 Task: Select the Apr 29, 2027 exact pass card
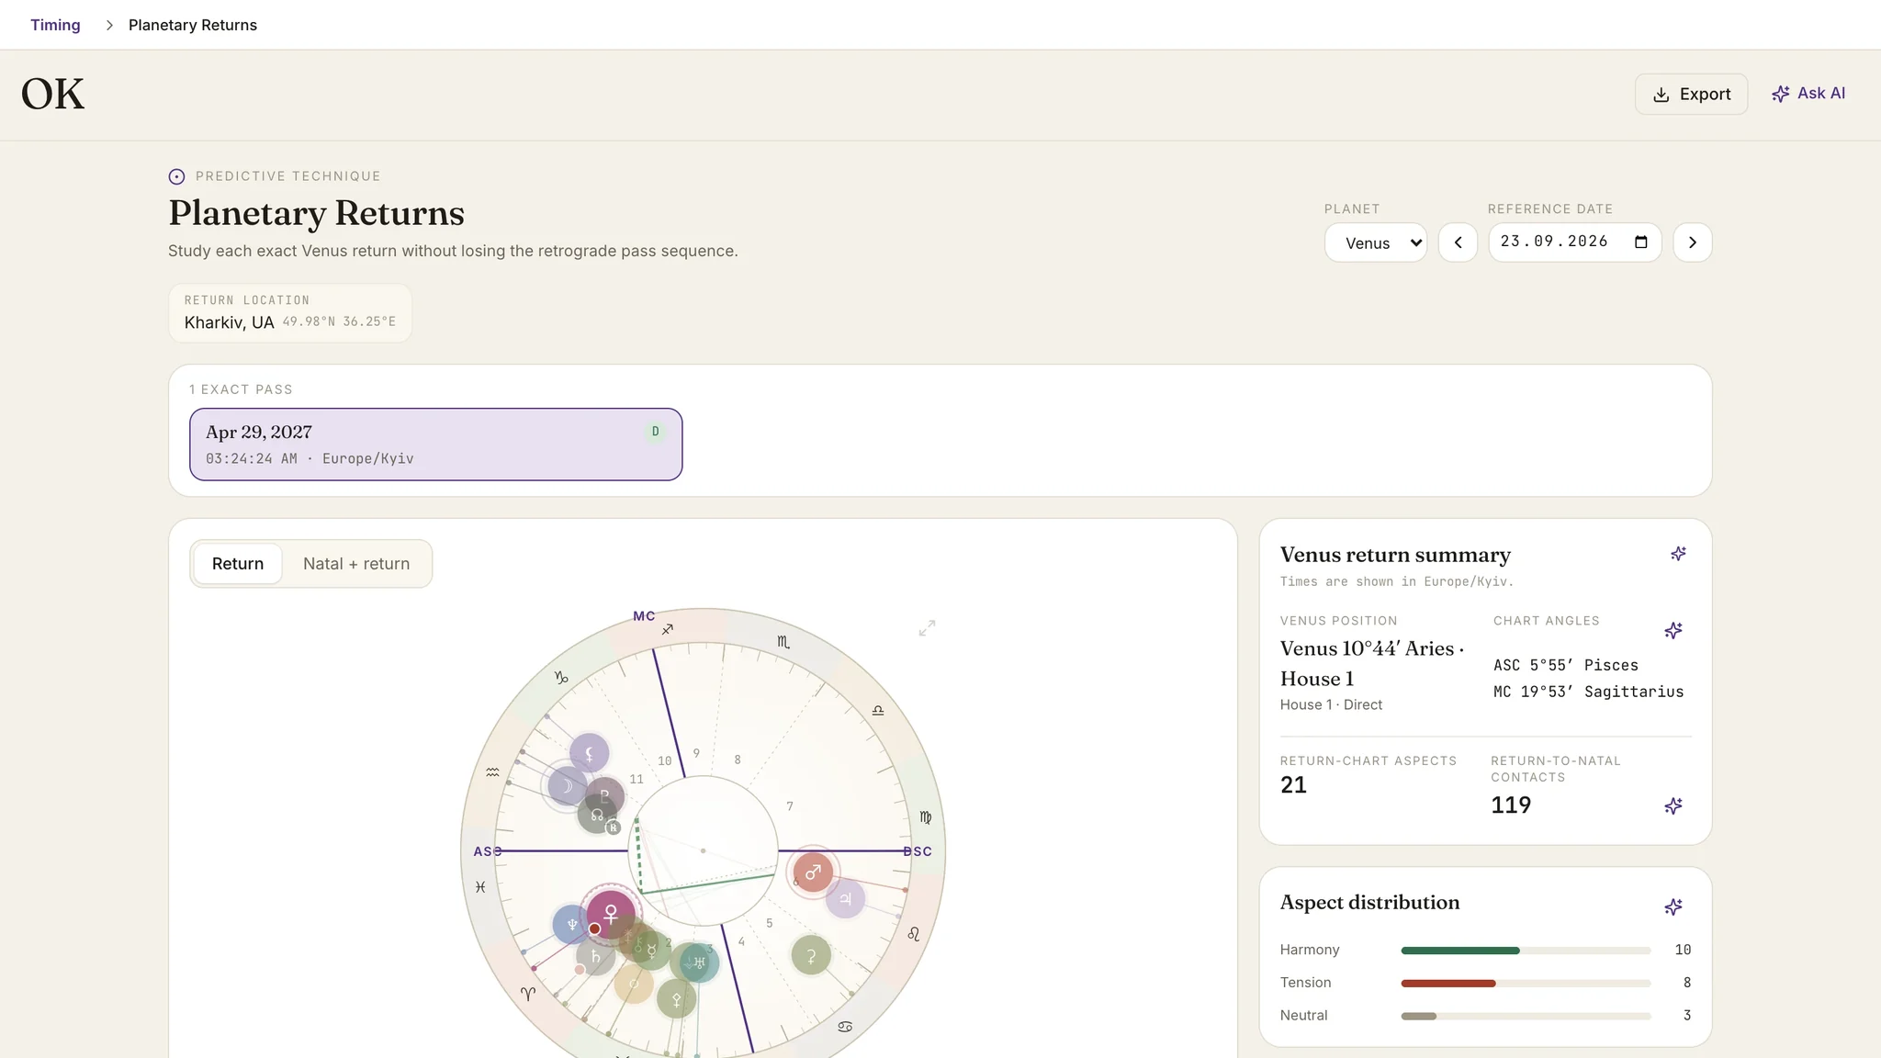(435, 445)
